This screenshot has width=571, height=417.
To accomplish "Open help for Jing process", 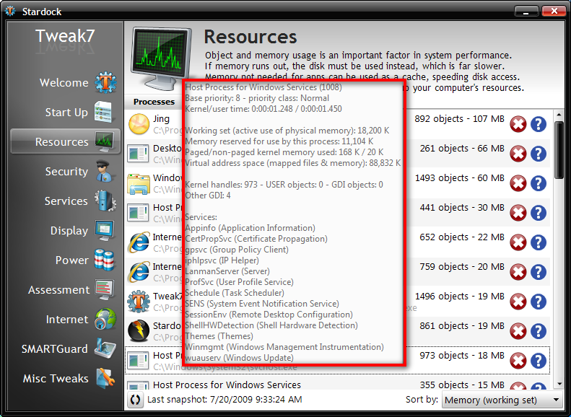I will [x=539, y=124].
